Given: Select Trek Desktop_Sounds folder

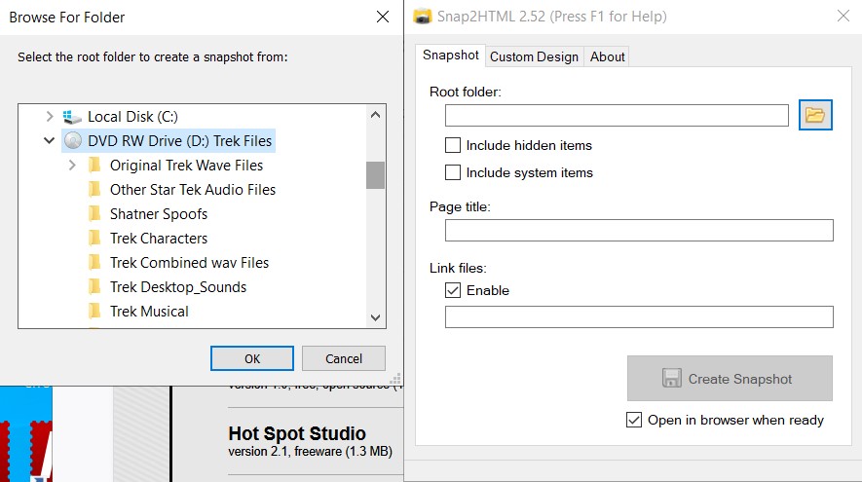Looking at the screenshot, I should tap(178, 287).
